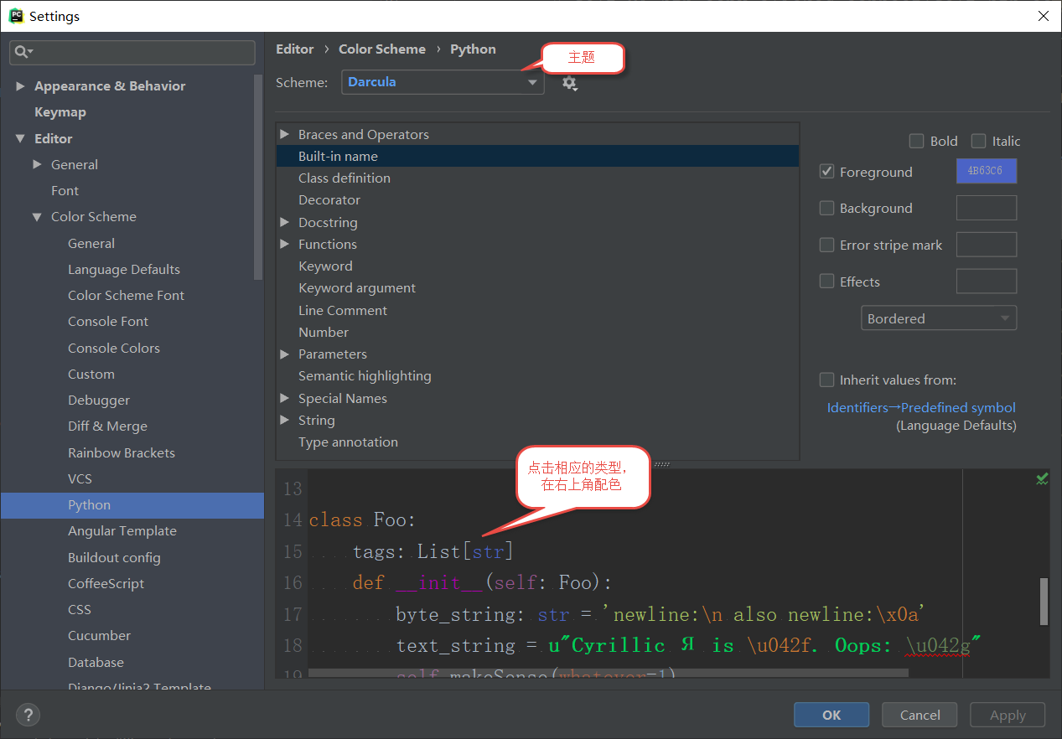Expand the Functions group
This screenshot has height=739, width=1062.
coord(285,244)
